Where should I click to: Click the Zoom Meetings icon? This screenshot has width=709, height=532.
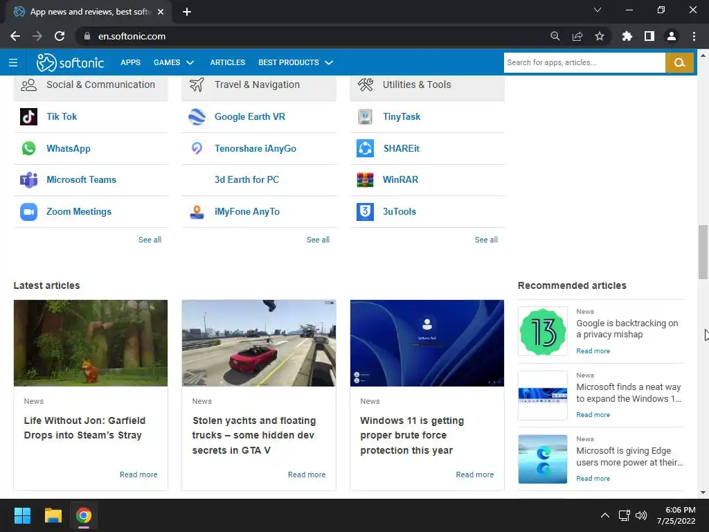click(x=28, y=212)
